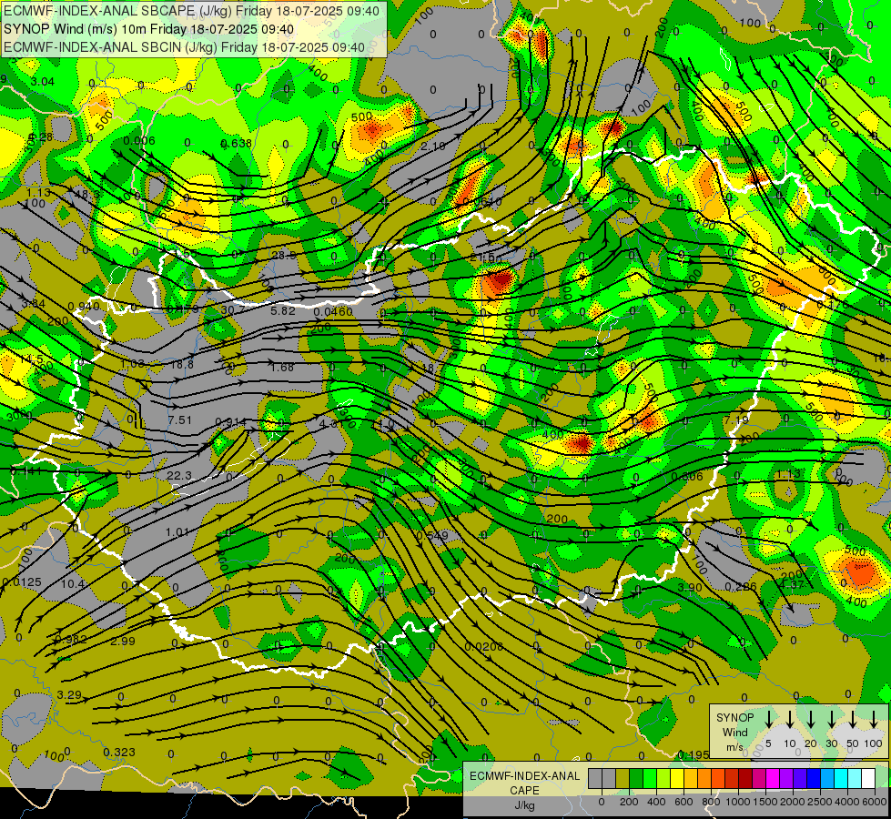Viewport: 891px width, 819px height.
Task: Click the 1.01 value on the map
Action: [x=177, y=532]
